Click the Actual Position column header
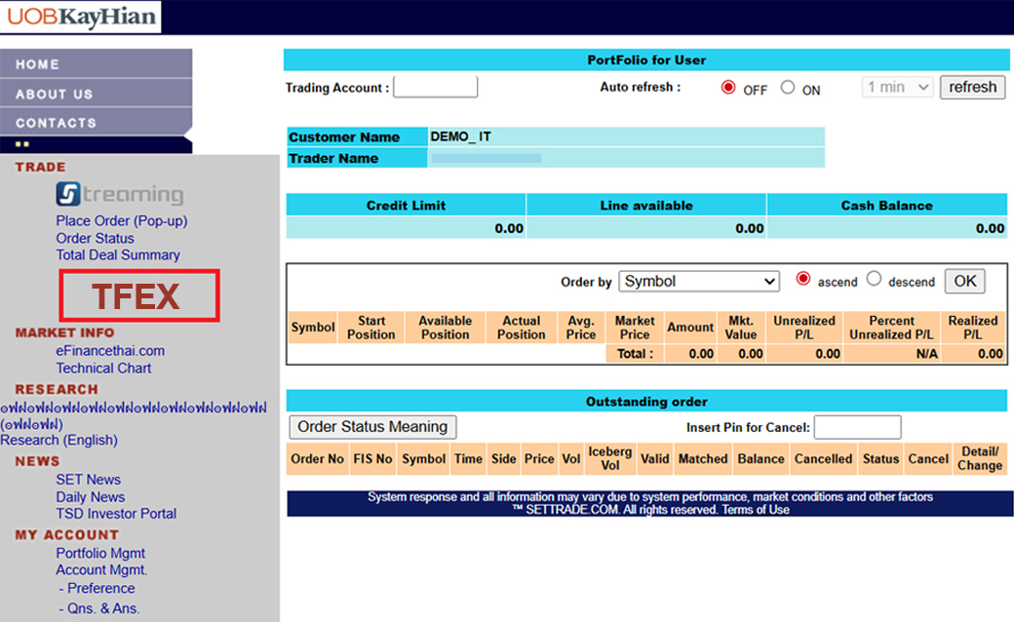The height and width of the screenshot is (622, 1014). point(522,328)
